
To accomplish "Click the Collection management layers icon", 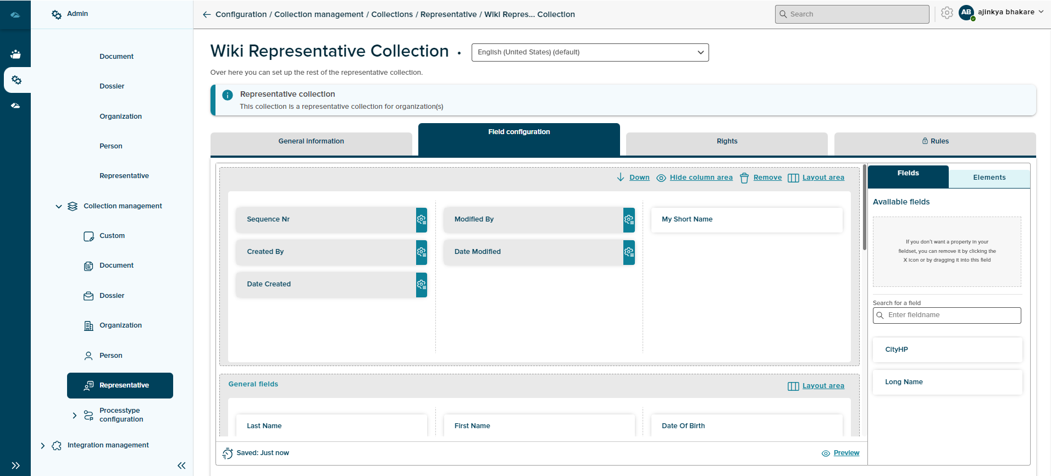I will pos(73,206).
